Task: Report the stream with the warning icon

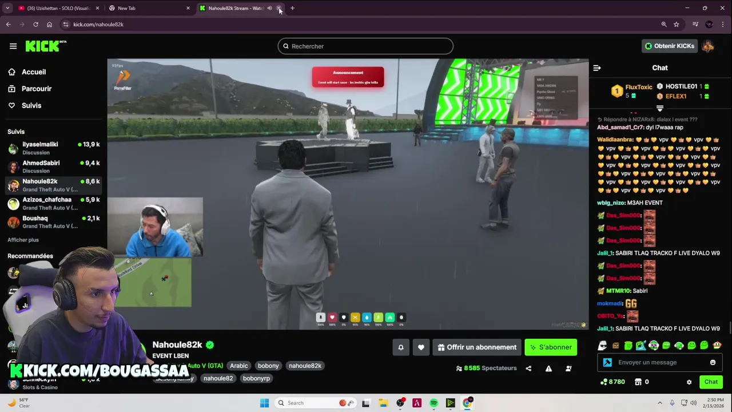Action: 548,369
